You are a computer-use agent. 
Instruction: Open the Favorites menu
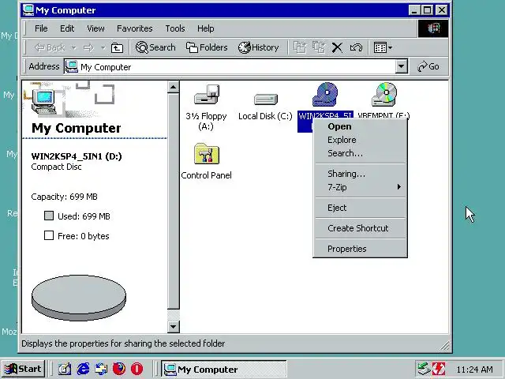(x=135, y=28)
